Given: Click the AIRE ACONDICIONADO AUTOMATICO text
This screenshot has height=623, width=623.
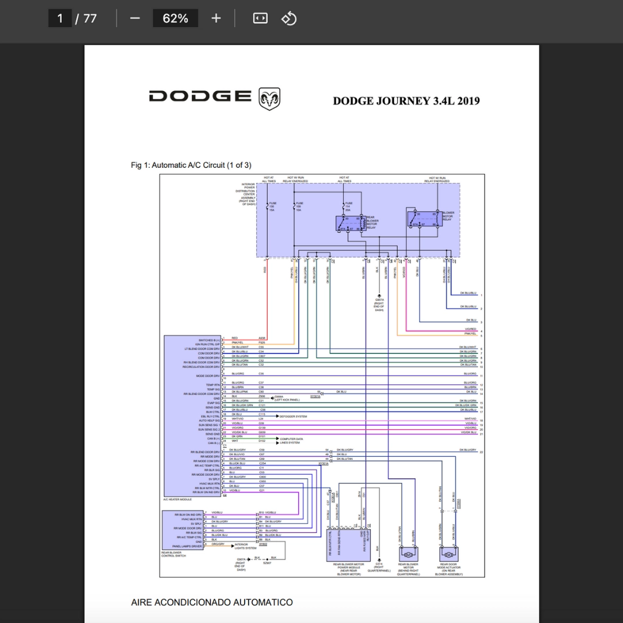Looking at the screenshot, I should [x=212, y=602].
